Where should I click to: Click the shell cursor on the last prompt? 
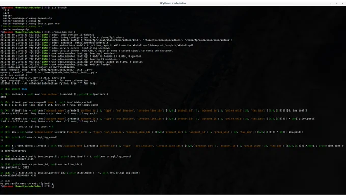pos(53,186)
